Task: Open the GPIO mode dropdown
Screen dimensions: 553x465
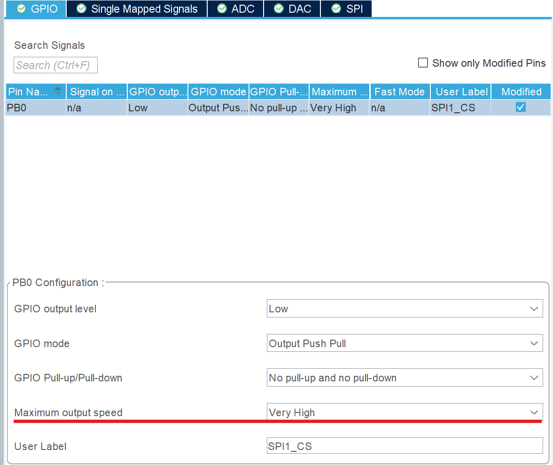Action: 405,343
